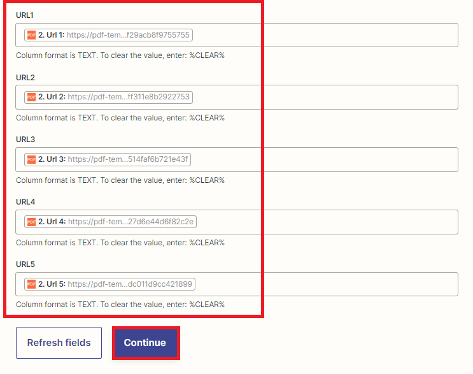Select the mapped URL ending in f29acb8f9755755

pos(128,35)
